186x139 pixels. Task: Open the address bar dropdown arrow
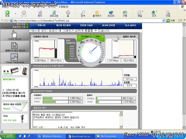[x=164, y=20]
